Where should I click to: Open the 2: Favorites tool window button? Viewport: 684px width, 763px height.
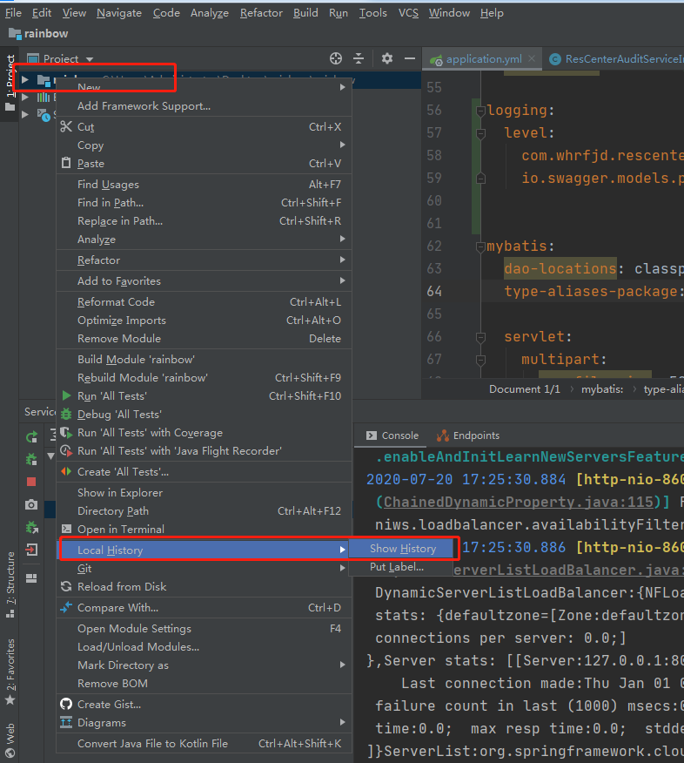(x=10, y=672)
